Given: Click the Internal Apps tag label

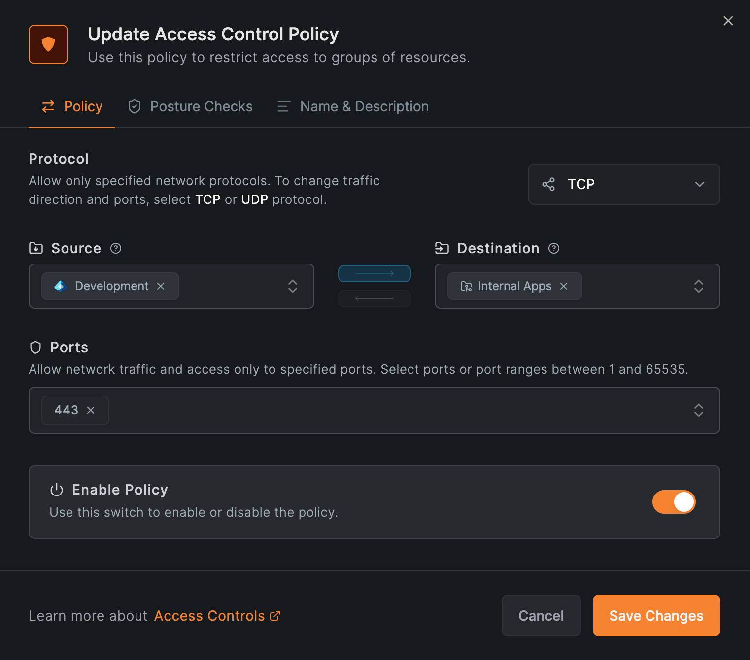Looking at the screenshot, I should pyautogui.click(x=515, y=286).
